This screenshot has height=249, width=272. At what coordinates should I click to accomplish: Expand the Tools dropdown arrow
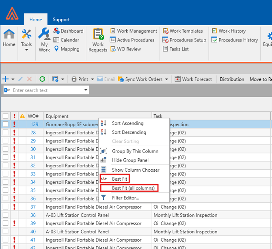(x=26, y=50)
